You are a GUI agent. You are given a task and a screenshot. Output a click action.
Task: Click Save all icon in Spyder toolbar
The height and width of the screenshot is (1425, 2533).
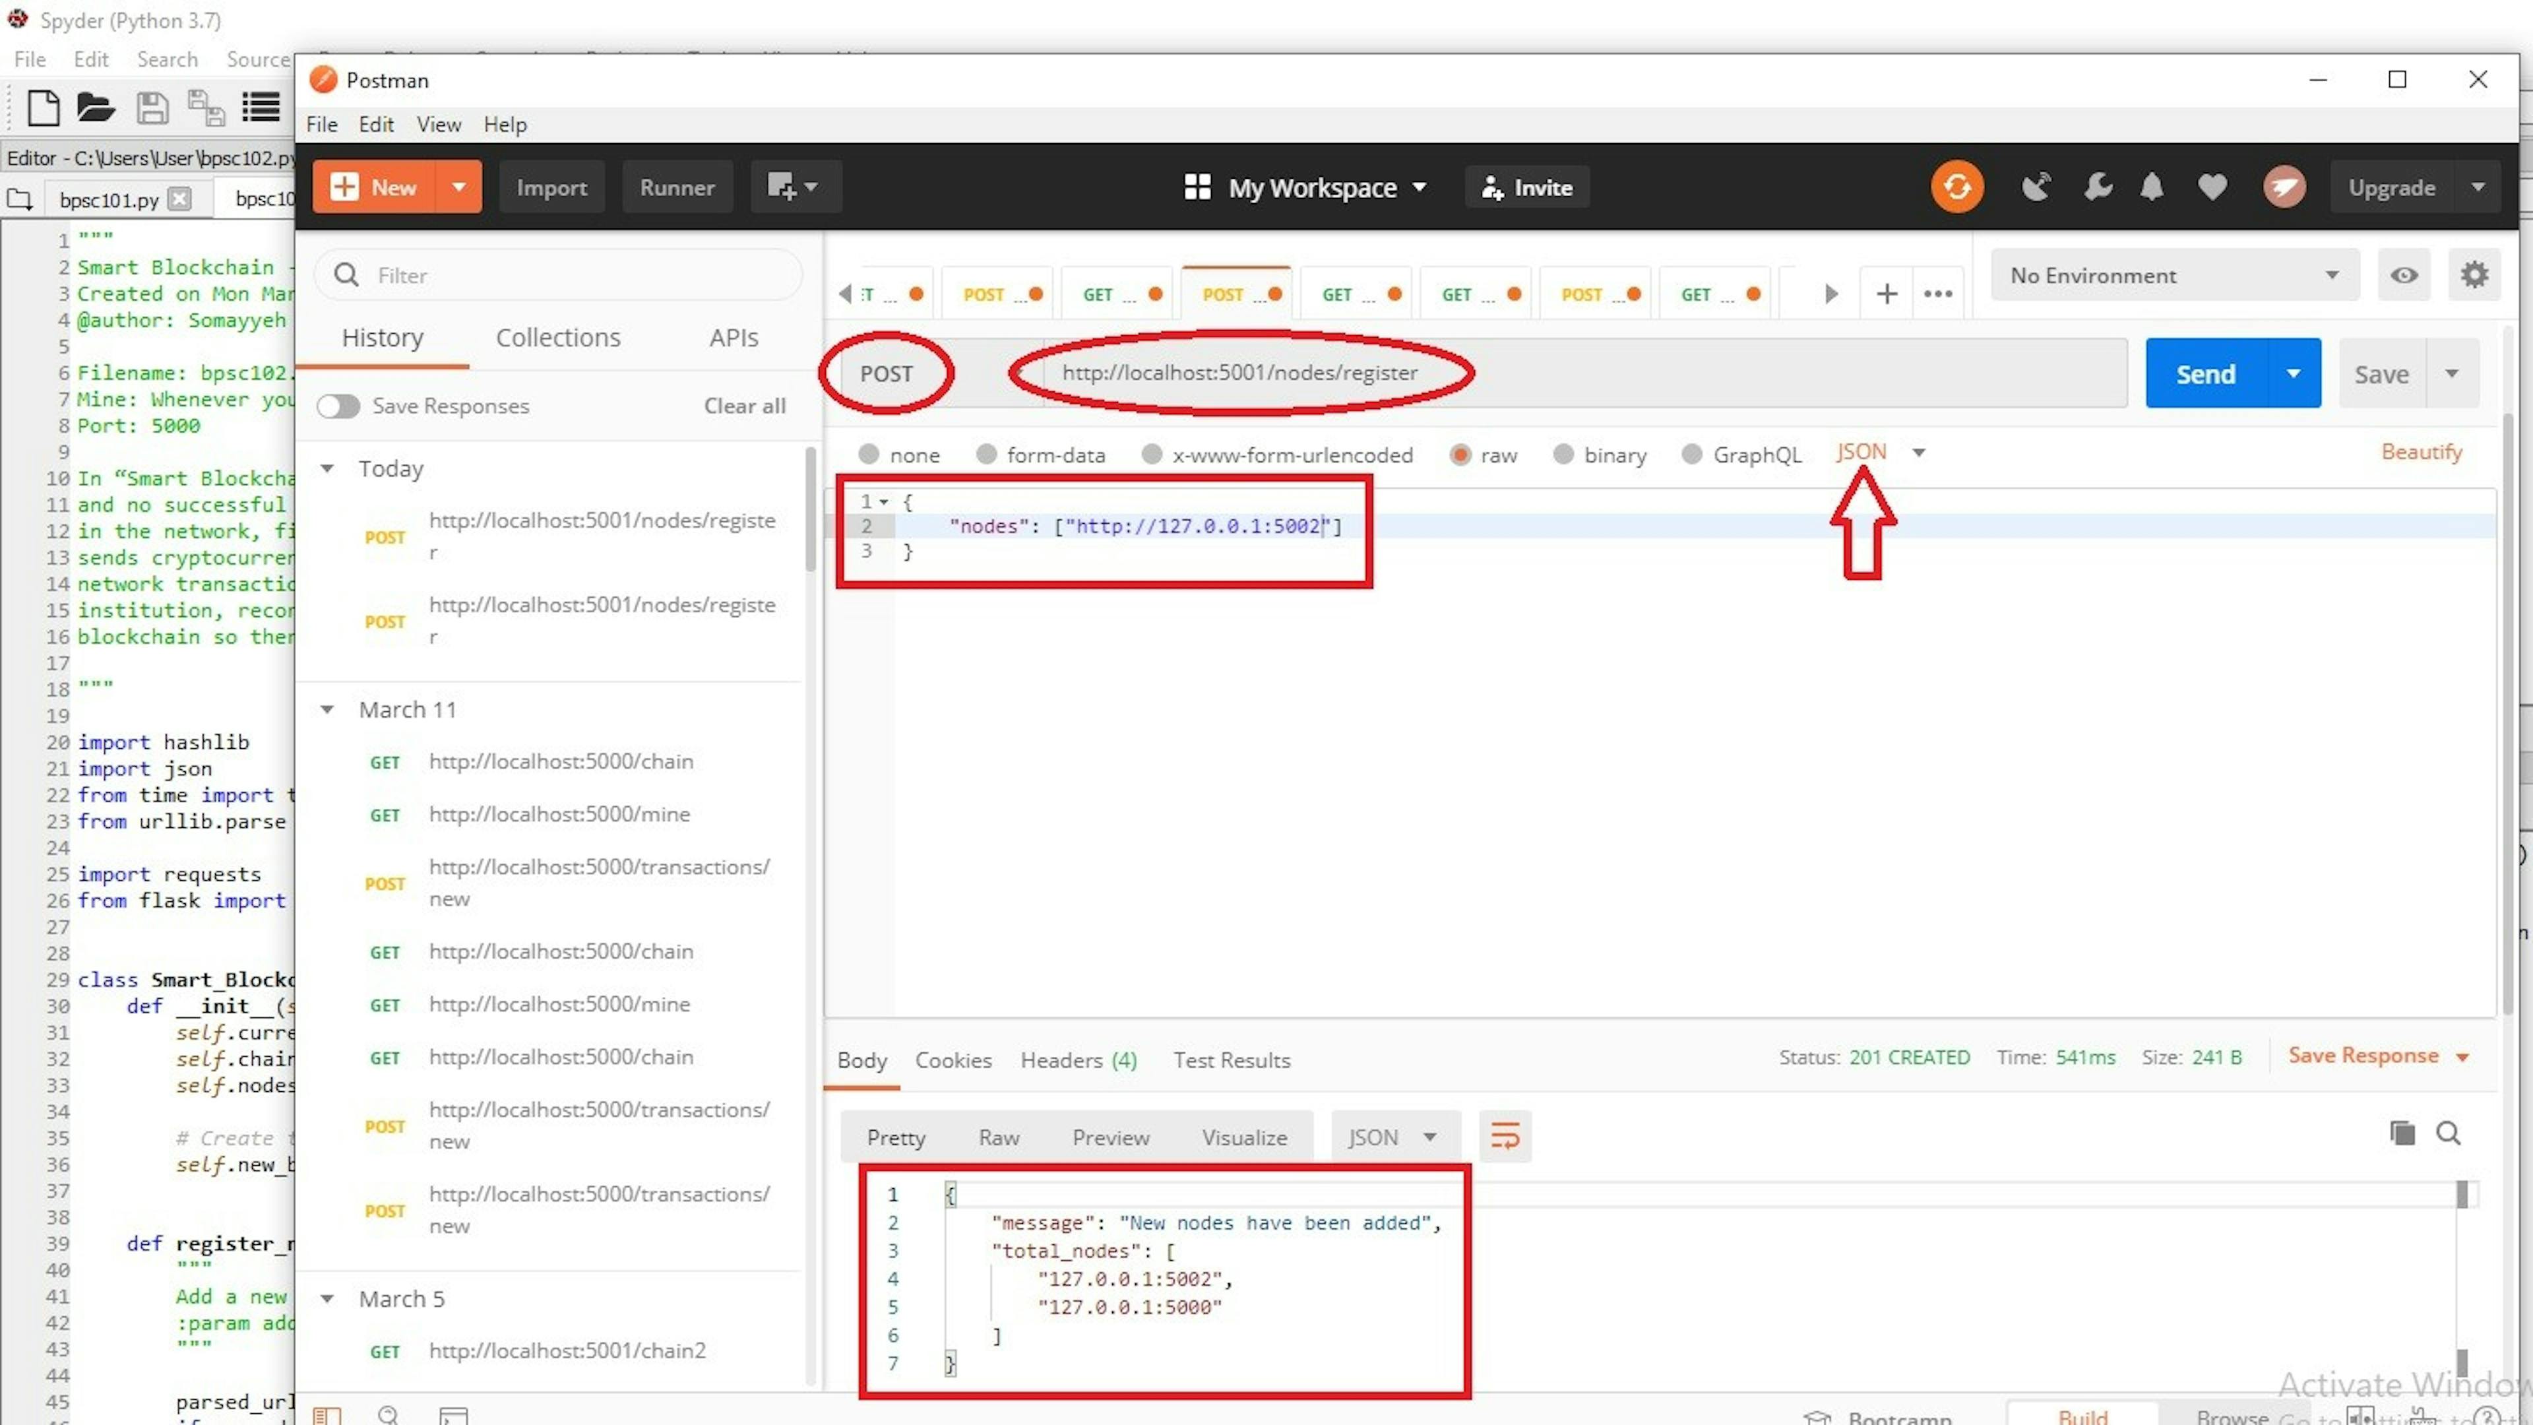206,107
